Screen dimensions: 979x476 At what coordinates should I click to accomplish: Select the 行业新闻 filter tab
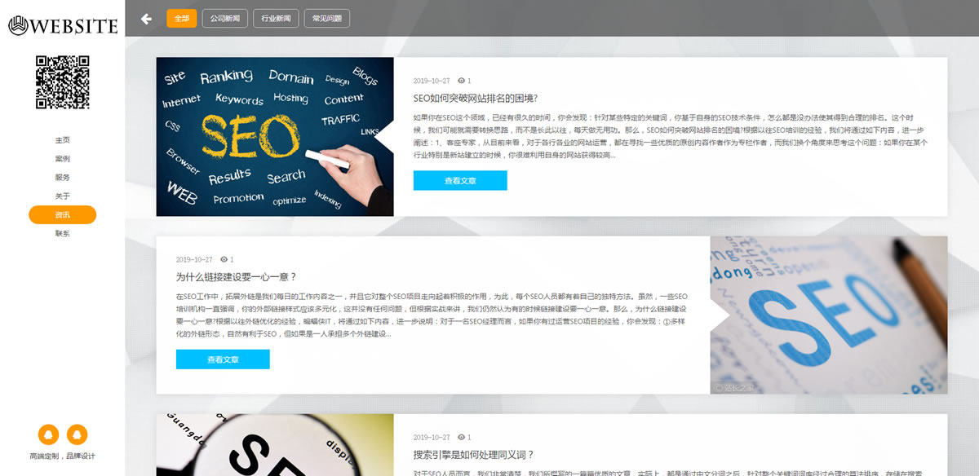(x=276, y=18)
